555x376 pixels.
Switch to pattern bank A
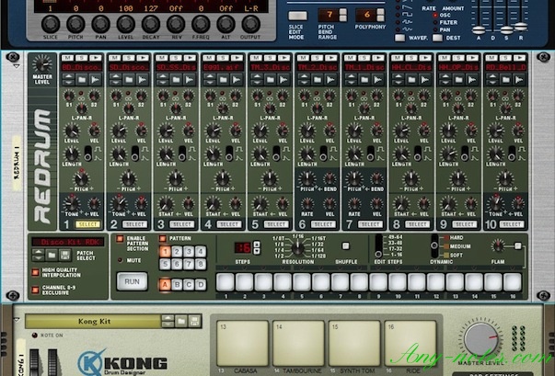click(x=166, y=284)
